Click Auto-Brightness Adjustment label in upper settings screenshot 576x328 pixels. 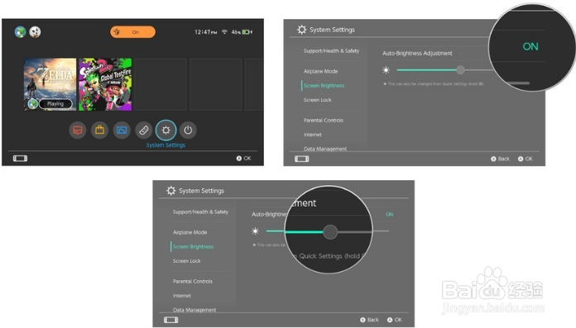point(417,53)
